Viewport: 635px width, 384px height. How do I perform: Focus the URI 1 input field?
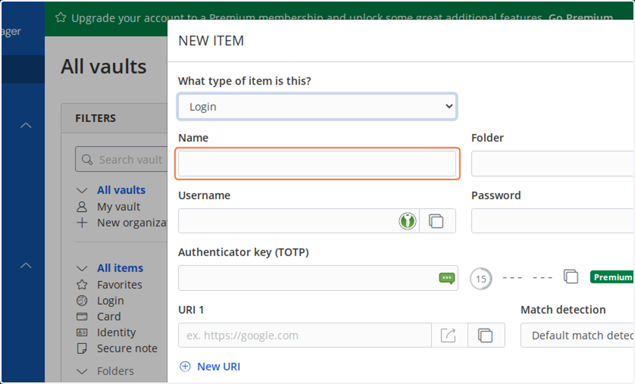coord(305,335)
